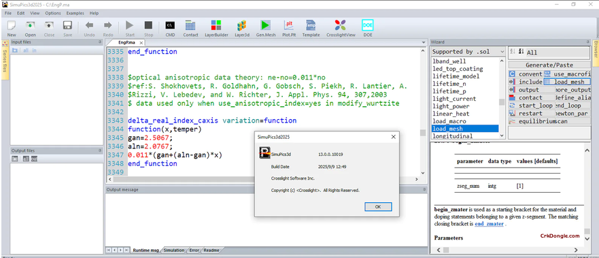The width and height of the screenshot is (599, 258).
Task: Click the 'in' filter in Input files
Action: pyautogui.click(x=34, y=50)
